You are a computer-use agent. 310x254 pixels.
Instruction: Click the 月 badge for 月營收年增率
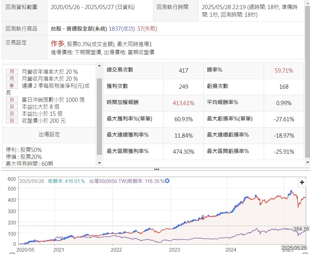(12, 72)
